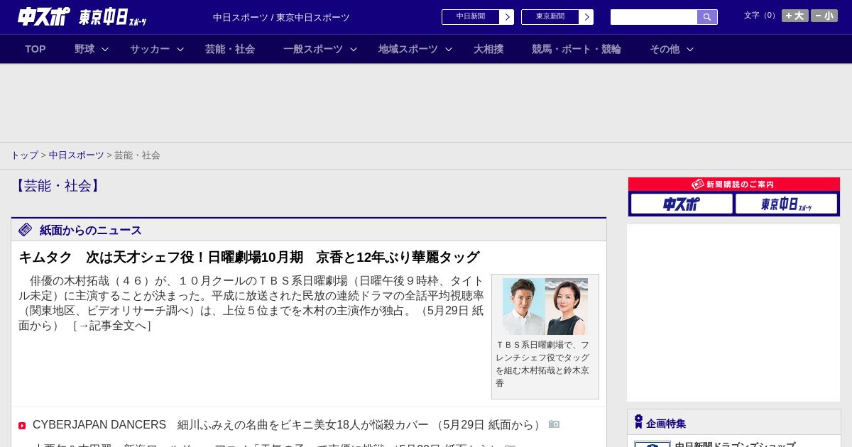Click arrow next to 東京新聞 button
This screenshot has height=447, width=852.
[x=586, y=17]
